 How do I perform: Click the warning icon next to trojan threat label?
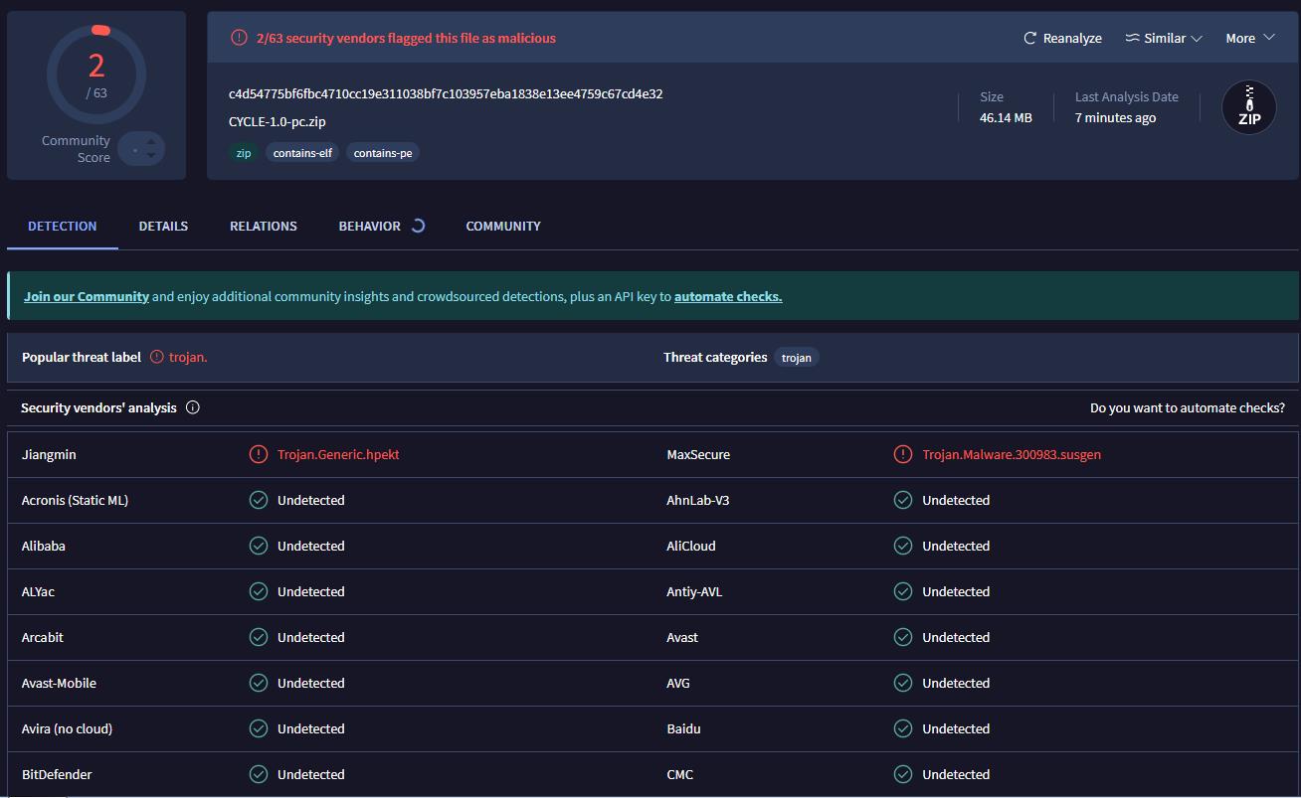(157, 357)
